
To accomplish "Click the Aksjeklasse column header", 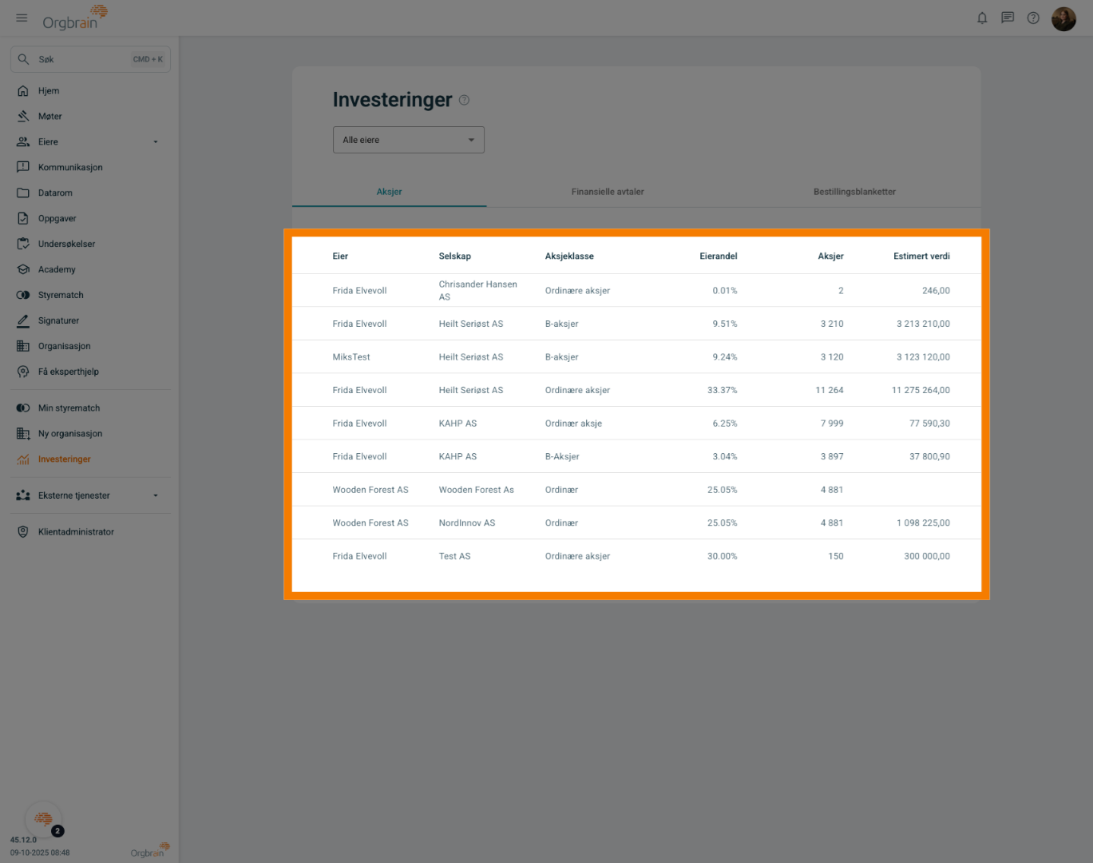I will pos(569,257).
